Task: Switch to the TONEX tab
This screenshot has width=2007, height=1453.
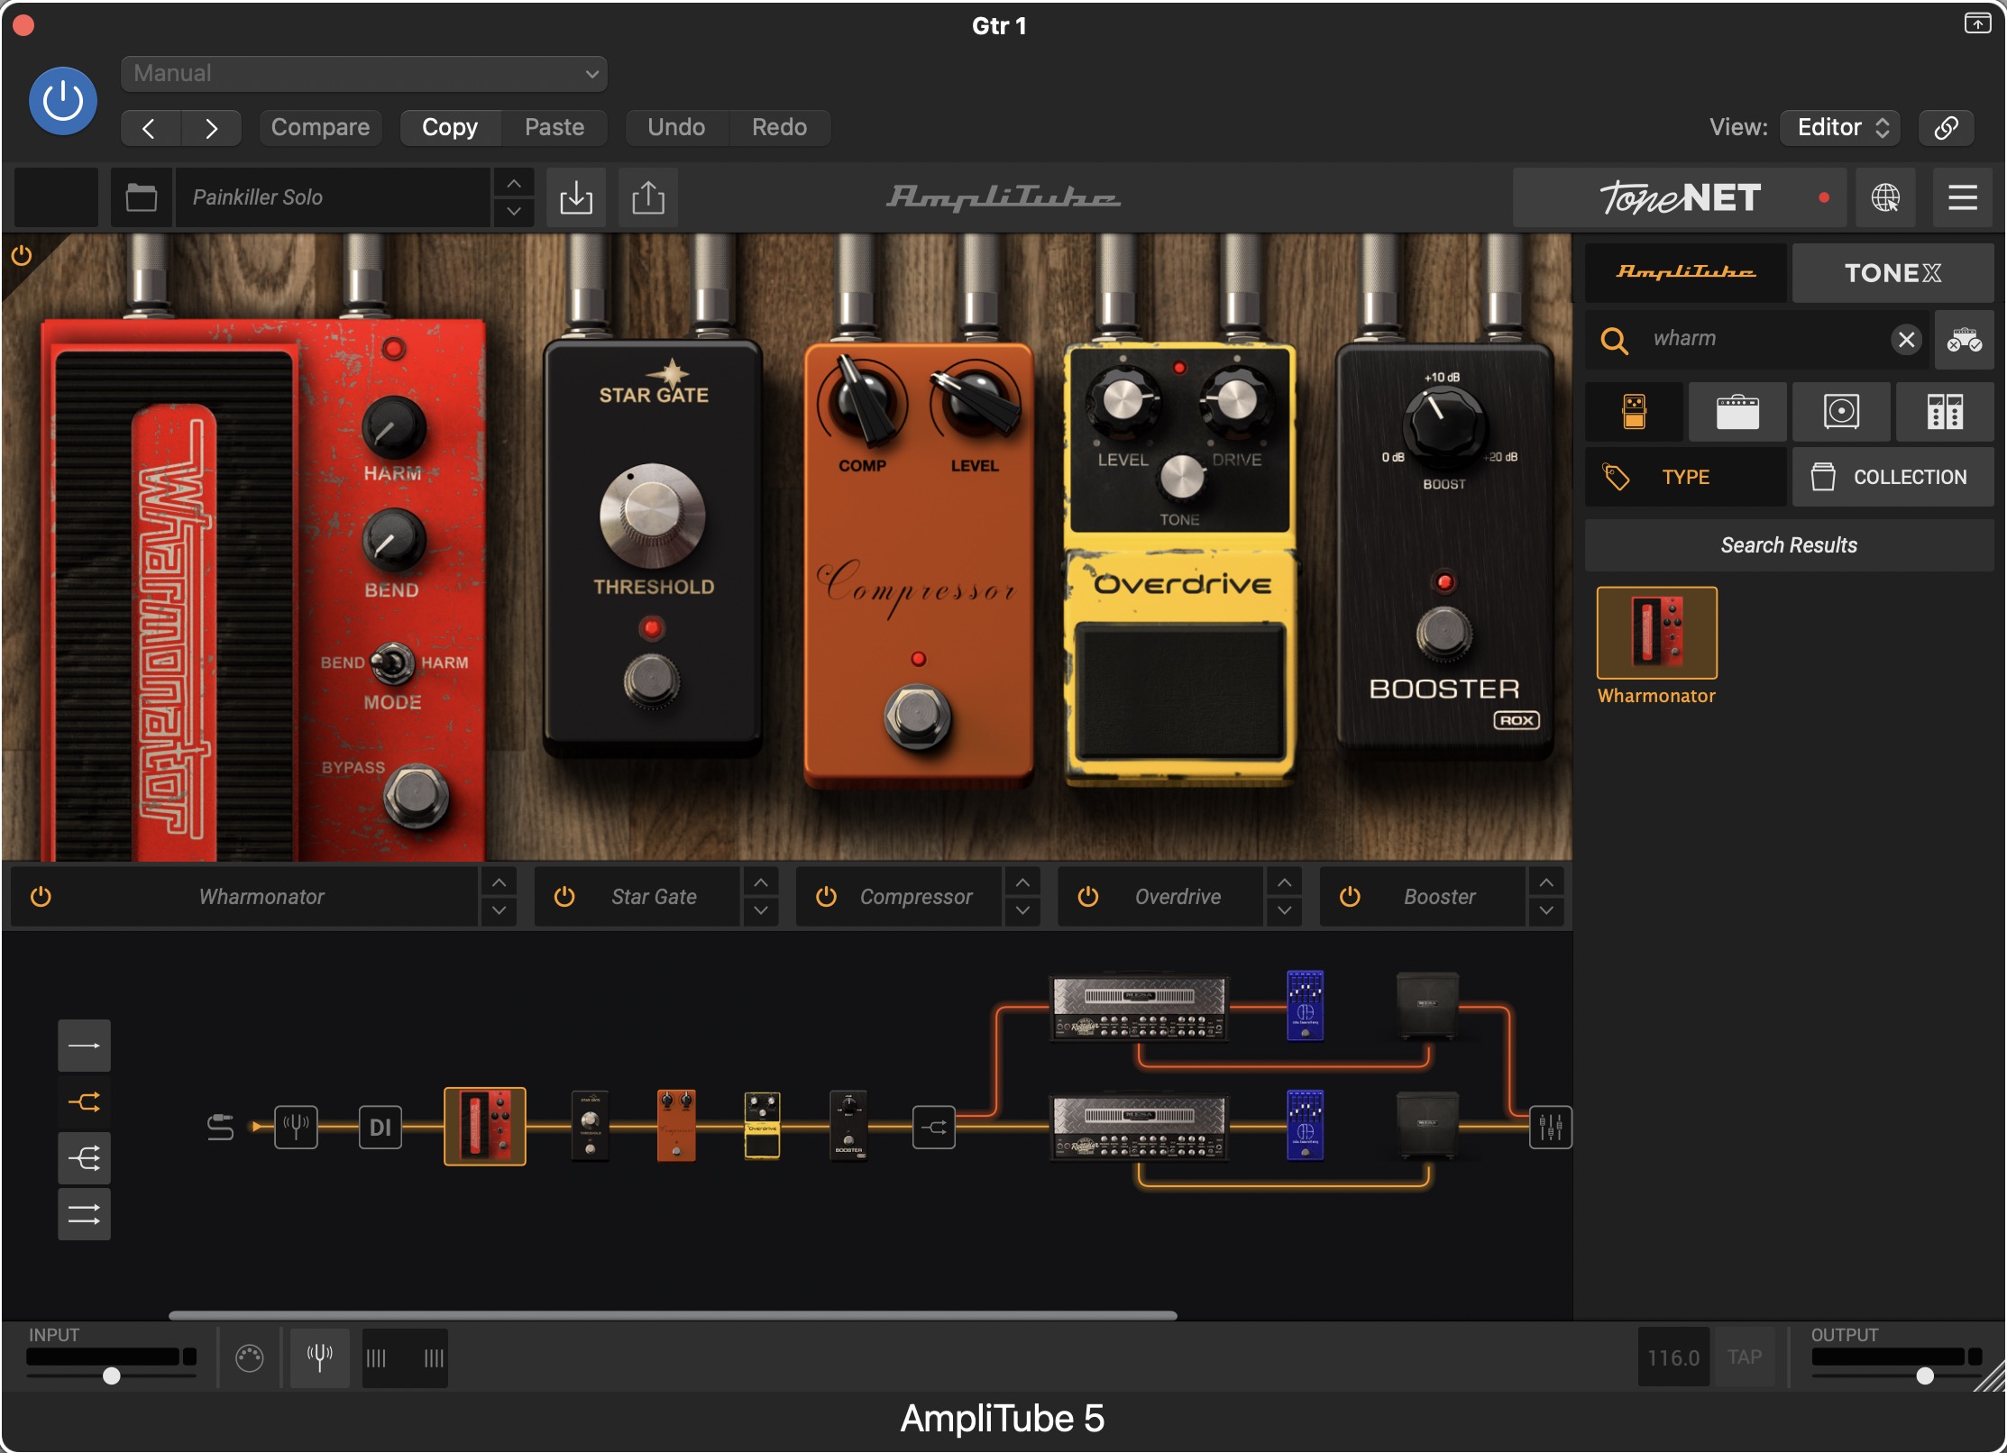Action: [x=1892, y=273]
